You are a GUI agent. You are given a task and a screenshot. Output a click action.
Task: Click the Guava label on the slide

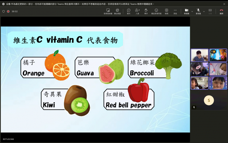85,73
